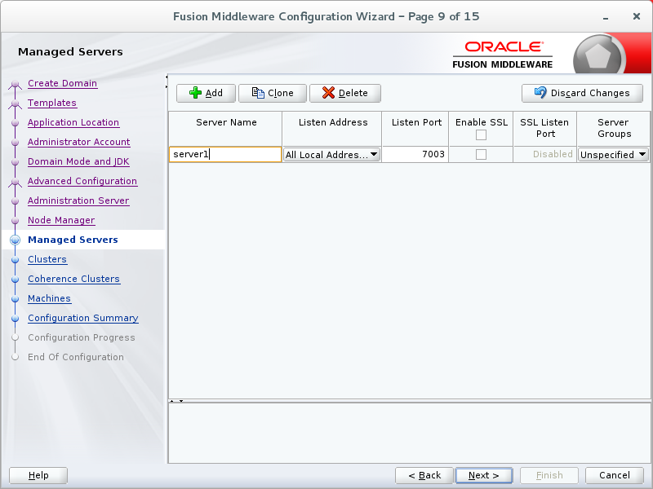Click the Cancel button

click(615, 475)
